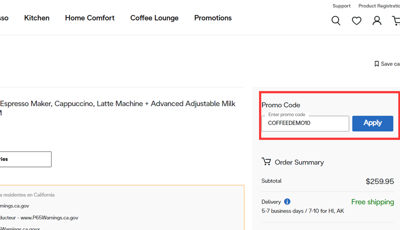The image size is (400, 230).
Task: Open the Kitchen menu
Action: pyautogui.click(x=37, y=18)
